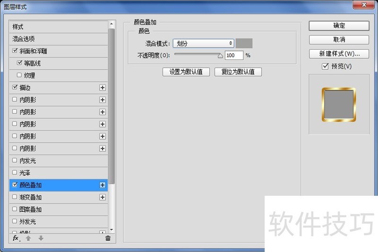Toggle the 描边 checkbox
Image resolution: width=378 pixels, height=252 pixels.
click(x=15, y=87)
